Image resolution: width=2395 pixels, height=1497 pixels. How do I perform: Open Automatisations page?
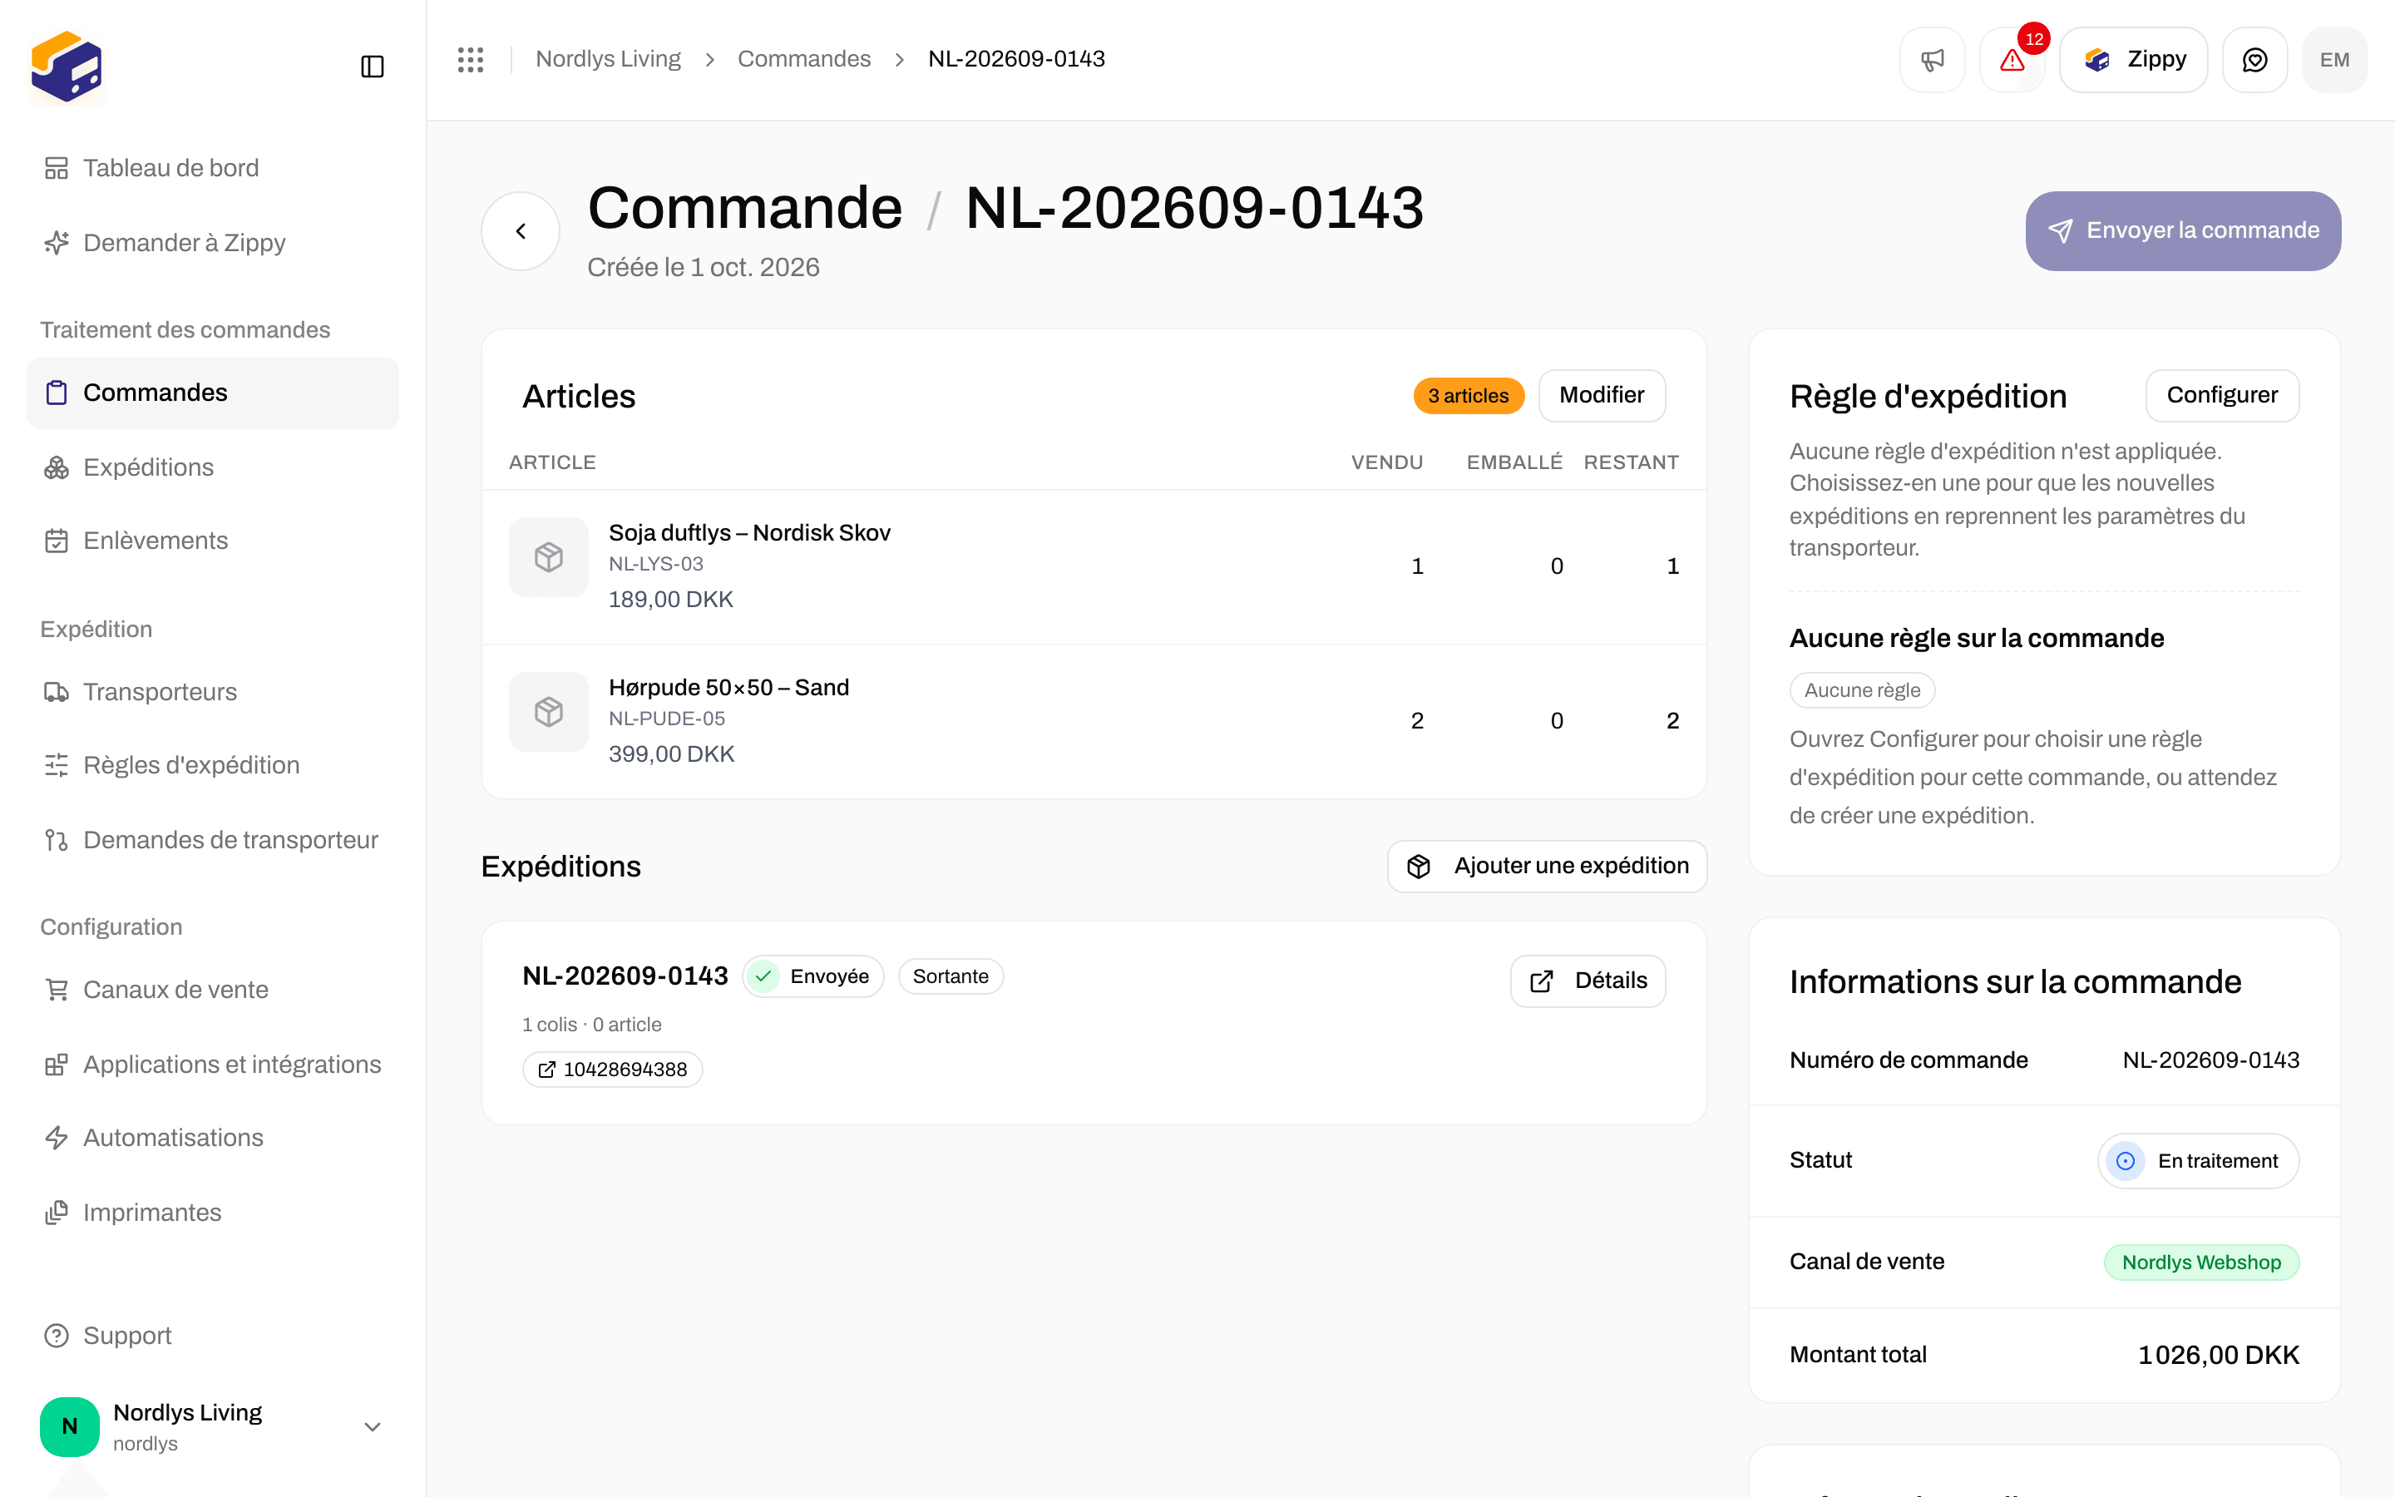[213, 1138]
